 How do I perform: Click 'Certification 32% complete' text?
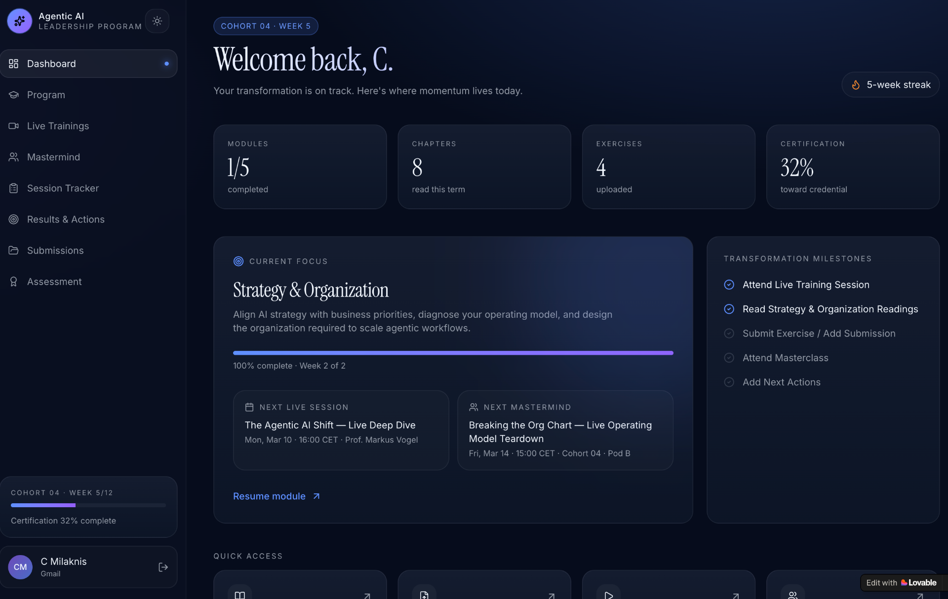coord(63,521)
